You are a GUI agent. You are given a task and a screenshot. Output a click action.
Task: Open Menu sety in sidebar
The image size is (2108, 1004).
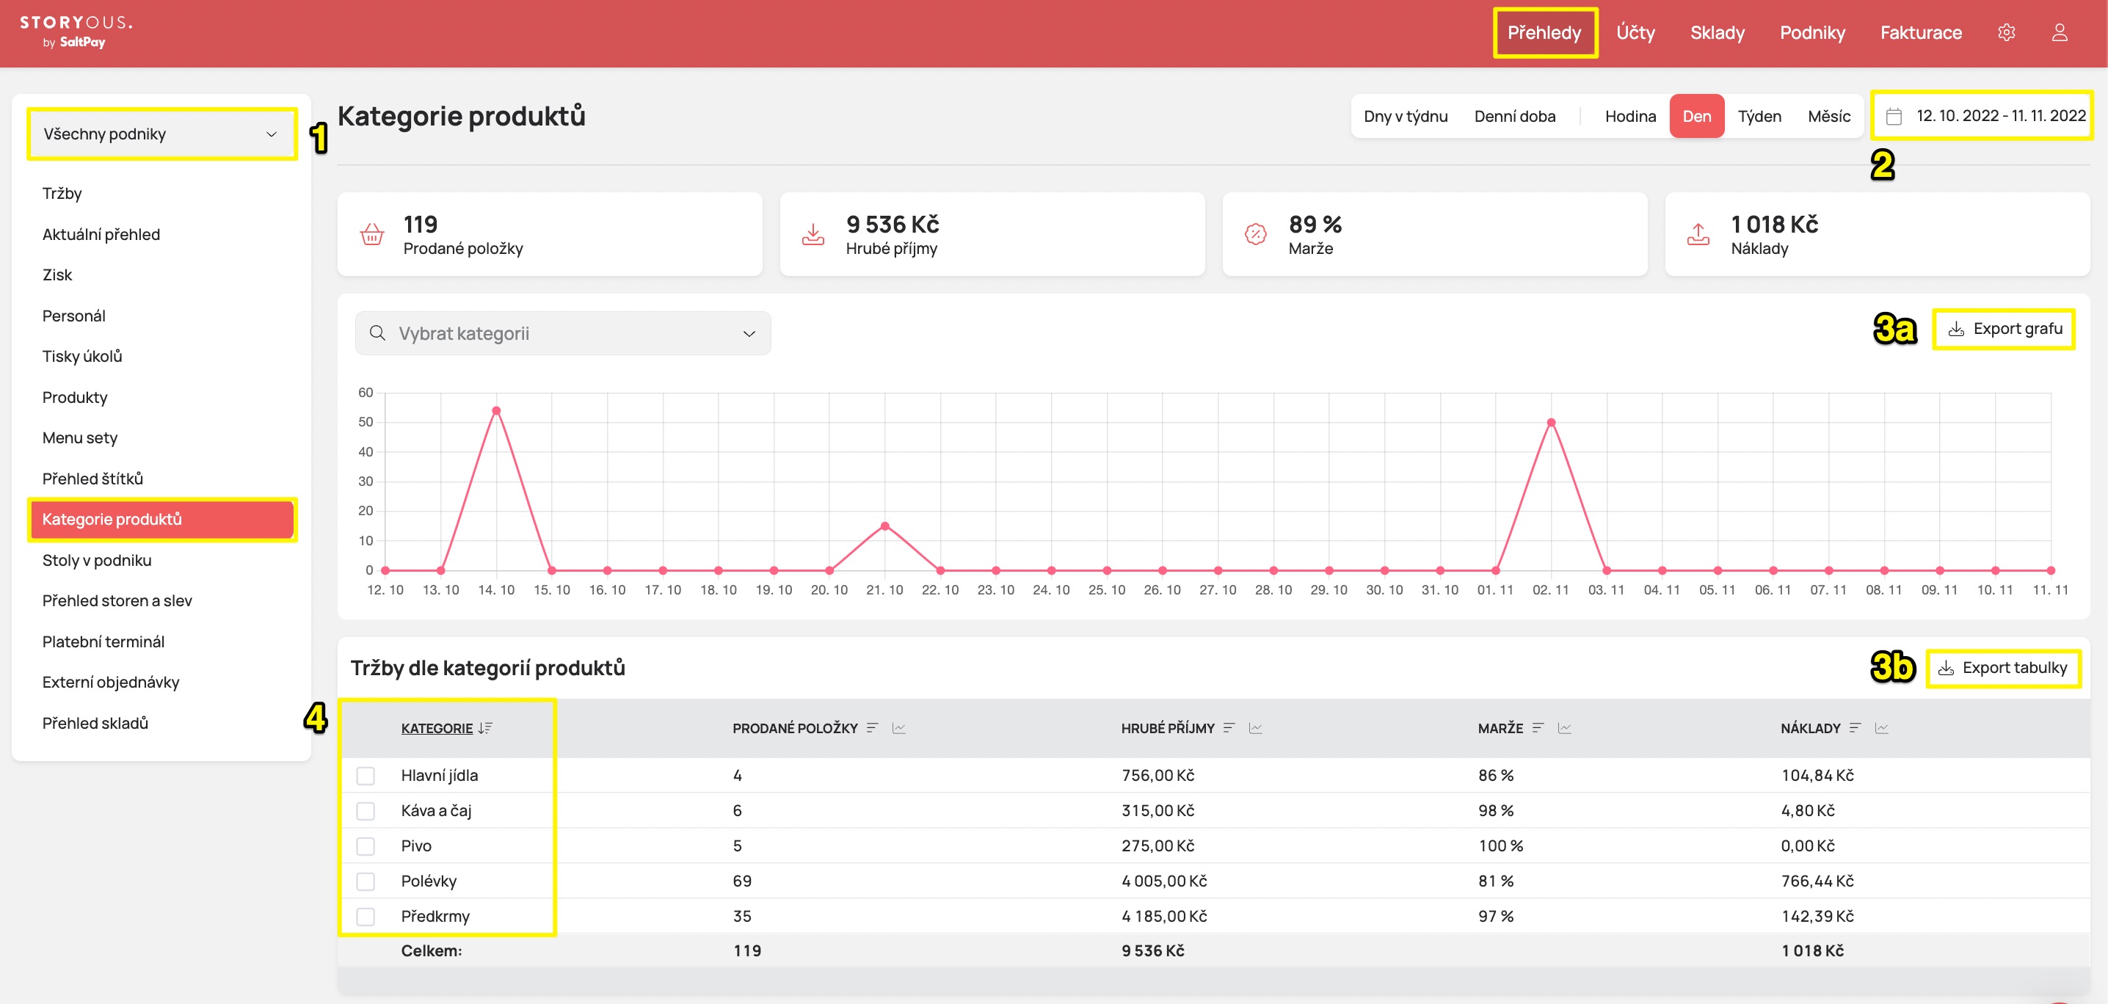coord(79,437)
